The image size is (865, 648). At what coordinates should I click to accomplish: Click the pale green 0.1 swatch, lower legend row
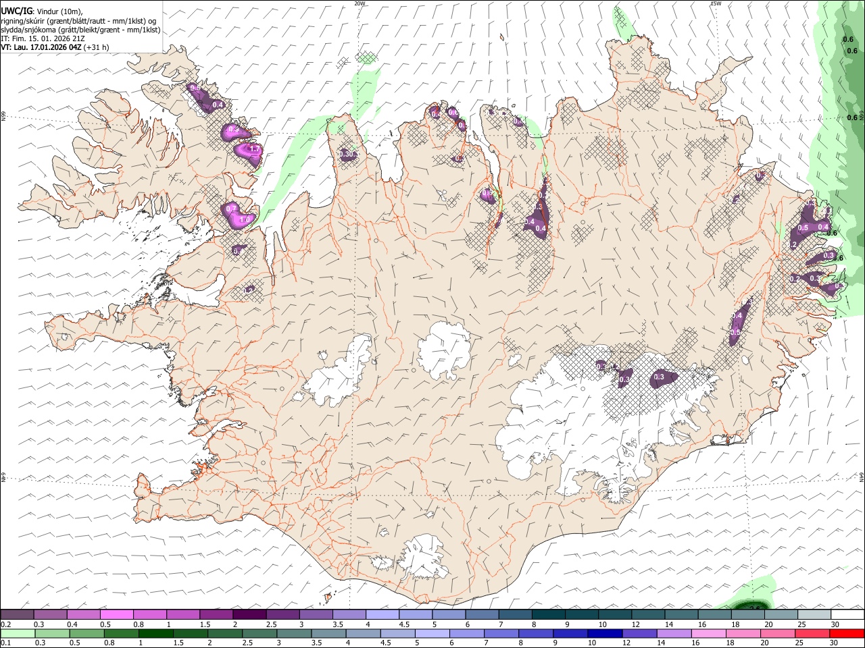click(18, 633)
